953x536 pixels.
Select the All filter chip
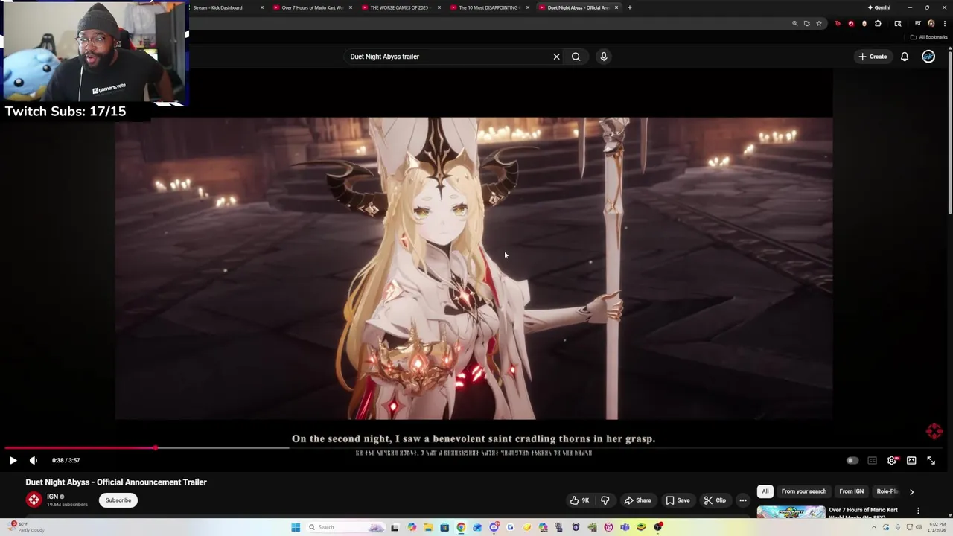click(x=765, y=491)
